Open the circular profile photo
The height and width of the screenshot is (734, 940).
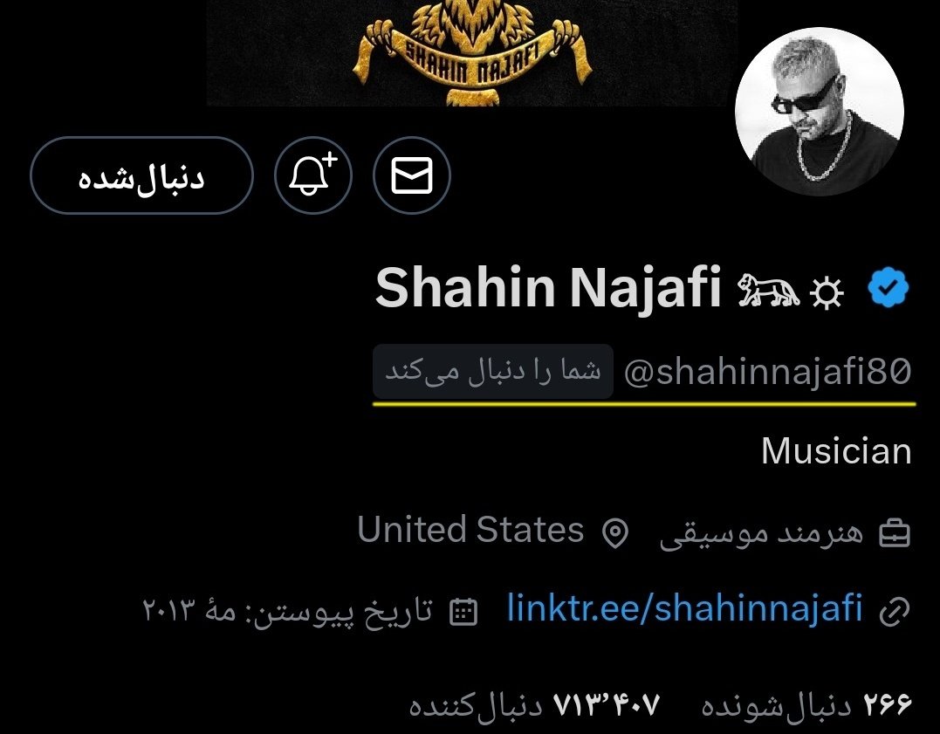pyautogui.click(x=819, y=112)
